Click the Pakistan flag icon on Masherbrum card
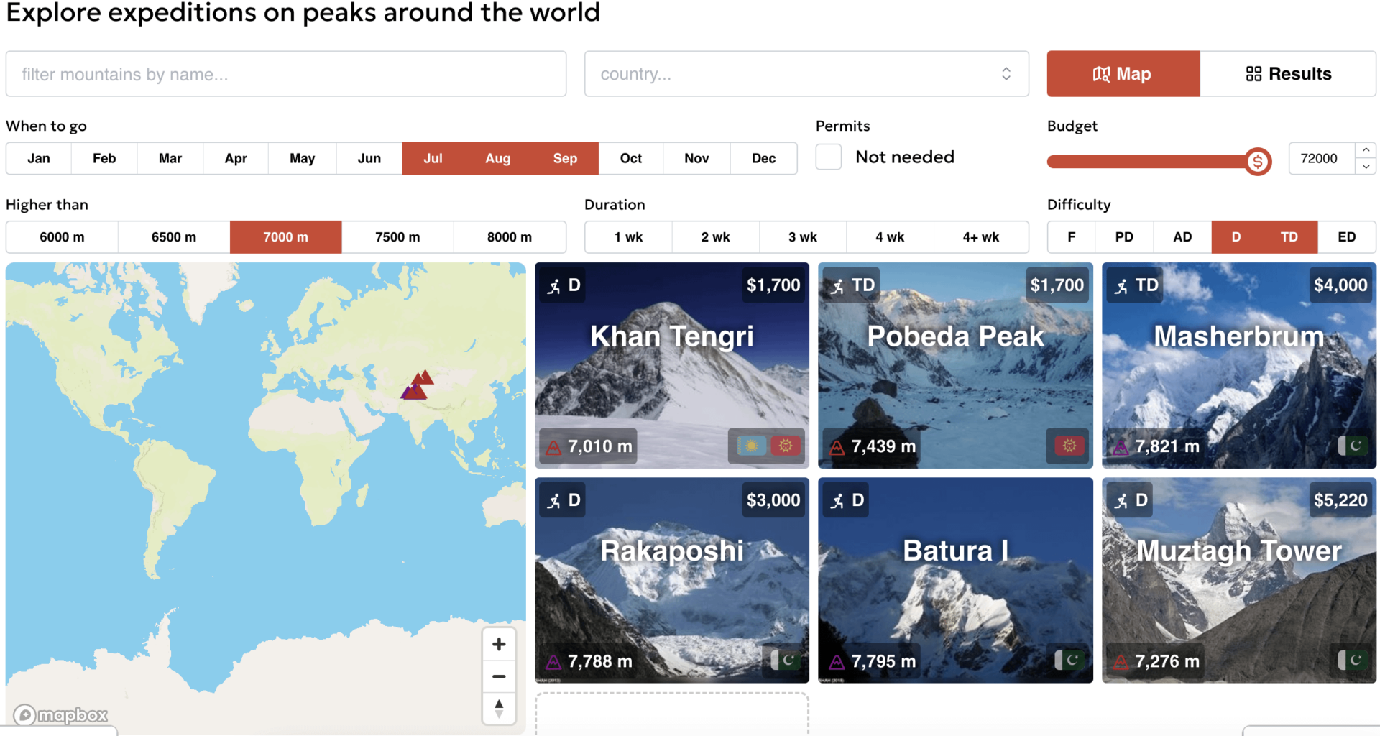 1354,446
